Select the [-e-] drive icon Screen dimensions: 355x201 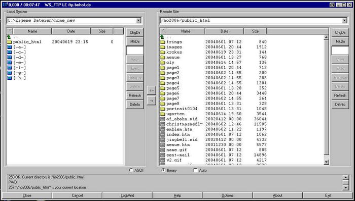[x=9, y=63]
